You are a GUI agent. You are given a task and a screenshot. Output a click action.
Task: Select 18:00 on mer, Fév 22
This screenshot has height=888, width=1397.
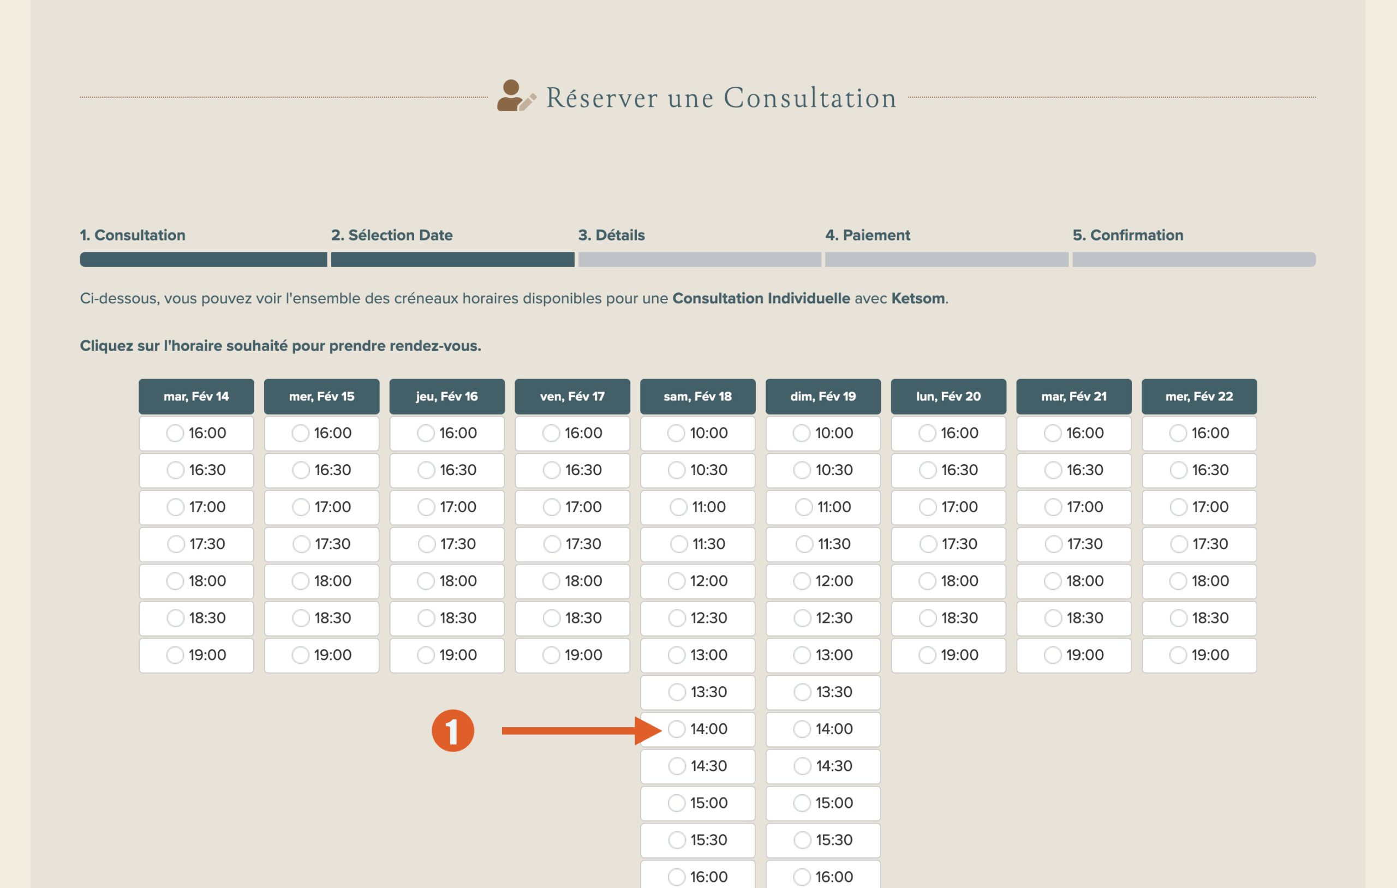1199,581
